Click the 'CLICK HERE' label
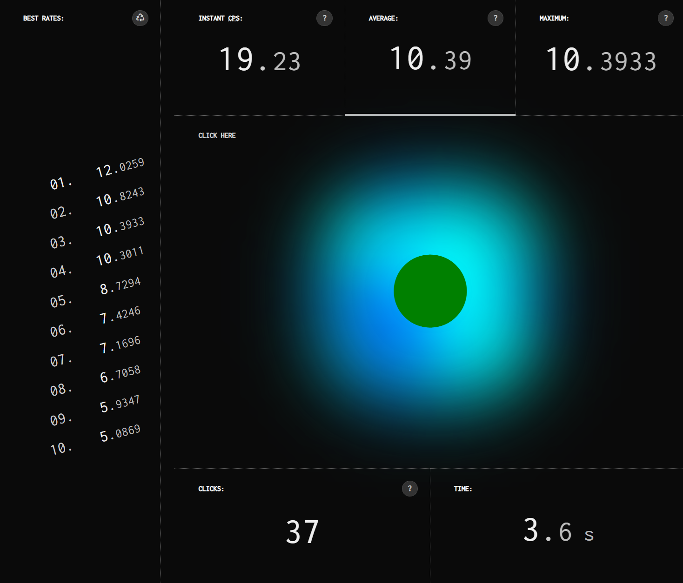 point(217,135)
